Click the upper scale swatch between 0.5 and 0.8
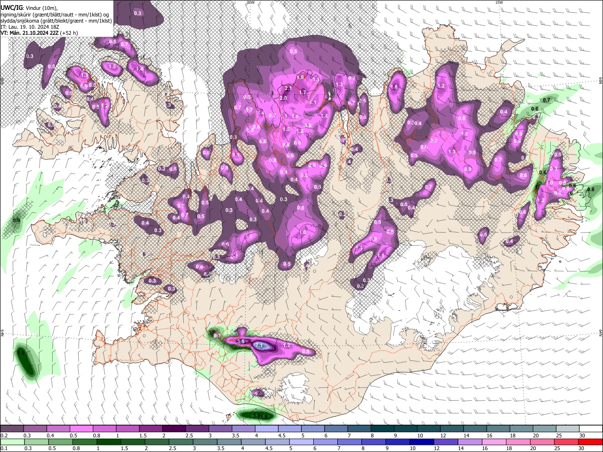This screenshot has width=603, height=452. 81,429
